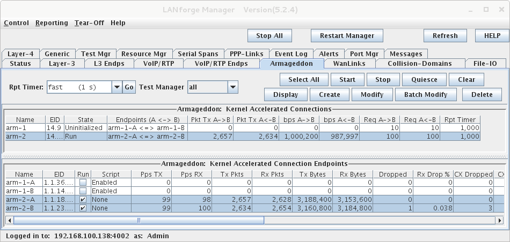Image resolution: width=510 pixels, height=242 pixels.
Task: Select the Armageddon tab
Action: [292, 64]
